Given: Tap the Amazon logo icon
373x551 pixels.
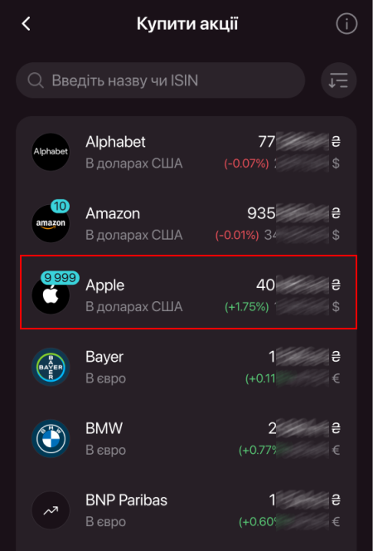Looking at the screenshot, I should click(x=51, y=223).
